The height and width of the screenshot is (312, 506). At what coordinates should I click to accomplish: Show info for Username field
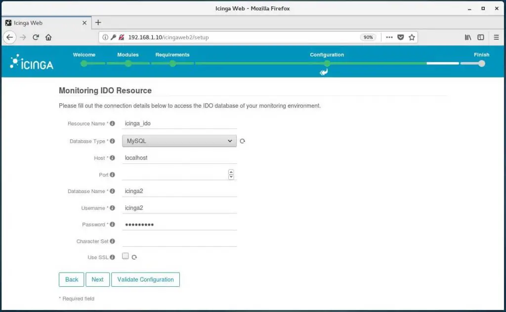(112, 208)
